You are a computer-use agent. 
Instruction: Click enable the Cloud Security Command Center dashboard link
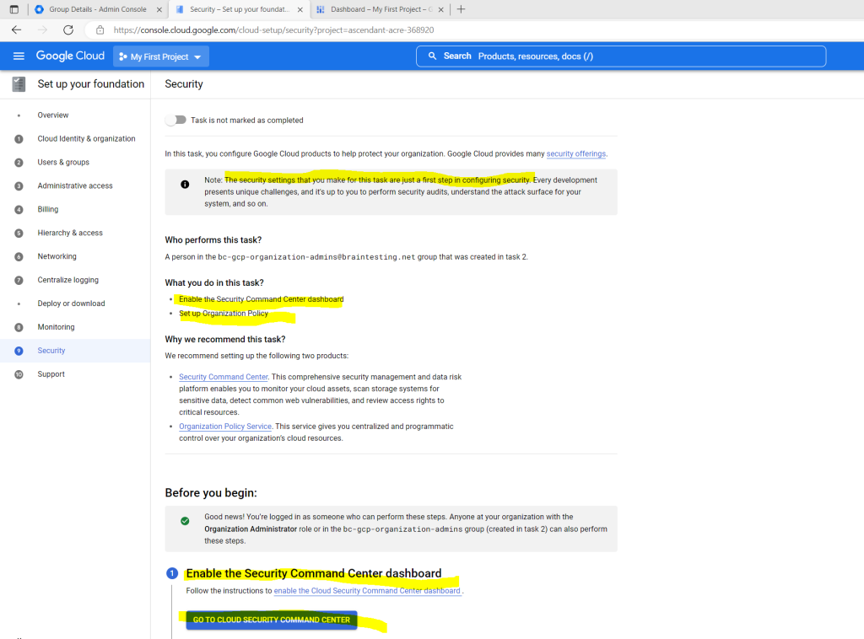pos(367,591)
